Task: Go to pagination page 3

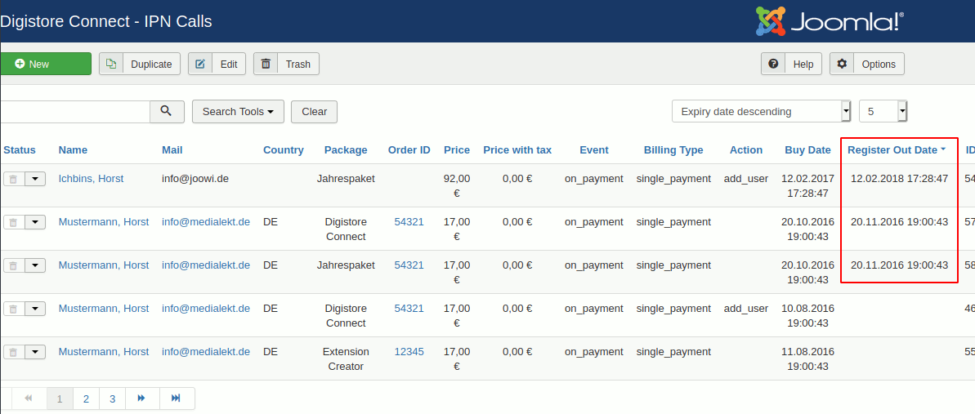Action: [113, 398]
